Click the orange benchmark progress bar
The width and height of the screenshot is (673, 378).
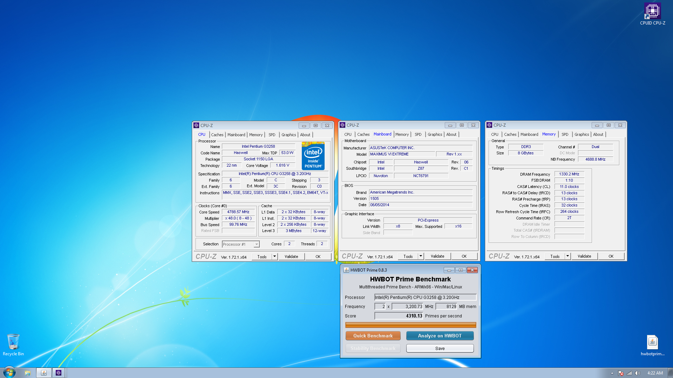click(x=410, y=325)
